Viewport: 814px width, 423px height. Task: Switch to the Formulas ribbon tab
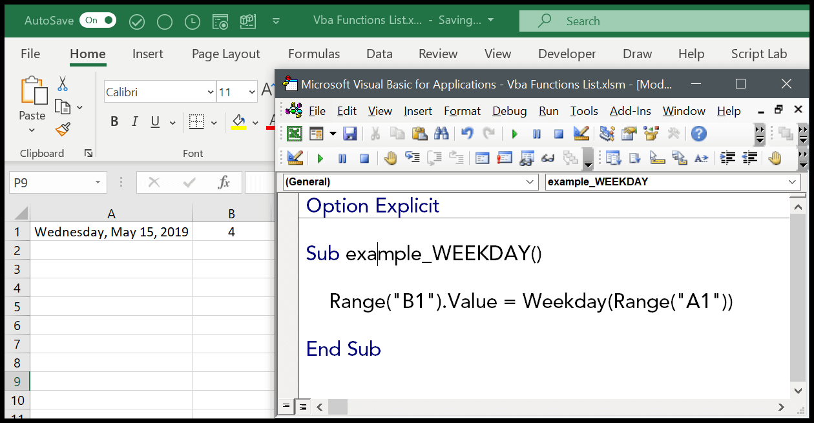click(x=314, y=54)
